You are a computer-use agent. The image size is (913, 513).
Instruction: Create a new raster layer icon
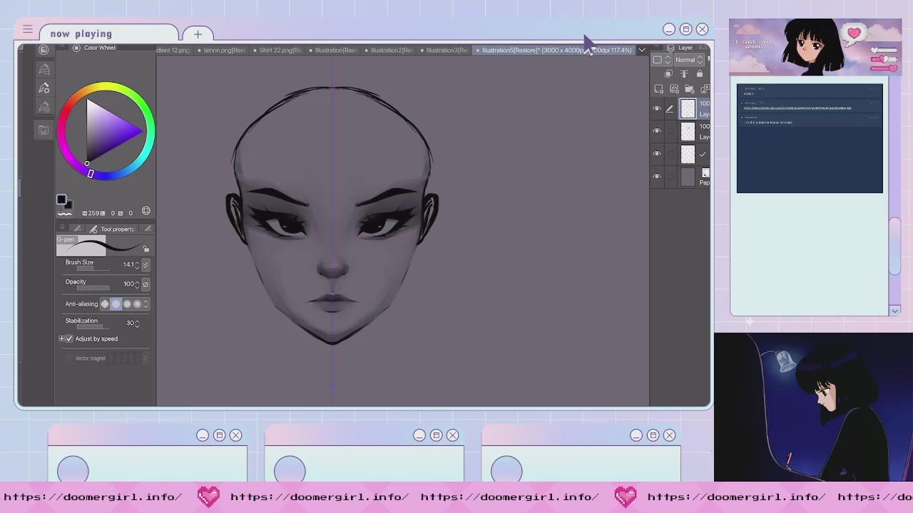tap(658, 89)
